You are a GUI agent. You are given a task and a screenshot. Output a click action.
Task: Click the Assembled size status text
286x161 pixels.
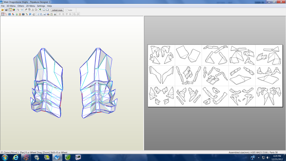coord(253,152)
